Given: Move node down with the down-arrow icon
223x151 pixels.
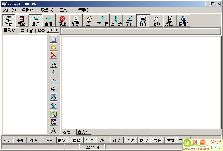Looking at the screenshot, I should 54,72.
